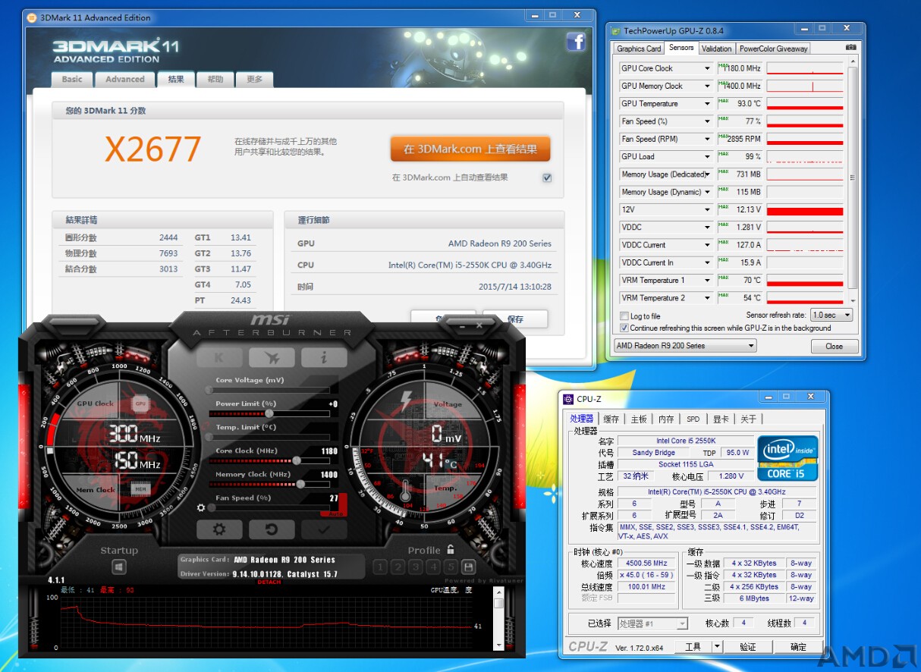Viewport: 921px width, 672px height.
Task: Open the GPU Load sensor dropdown
Action: [707, 157]
